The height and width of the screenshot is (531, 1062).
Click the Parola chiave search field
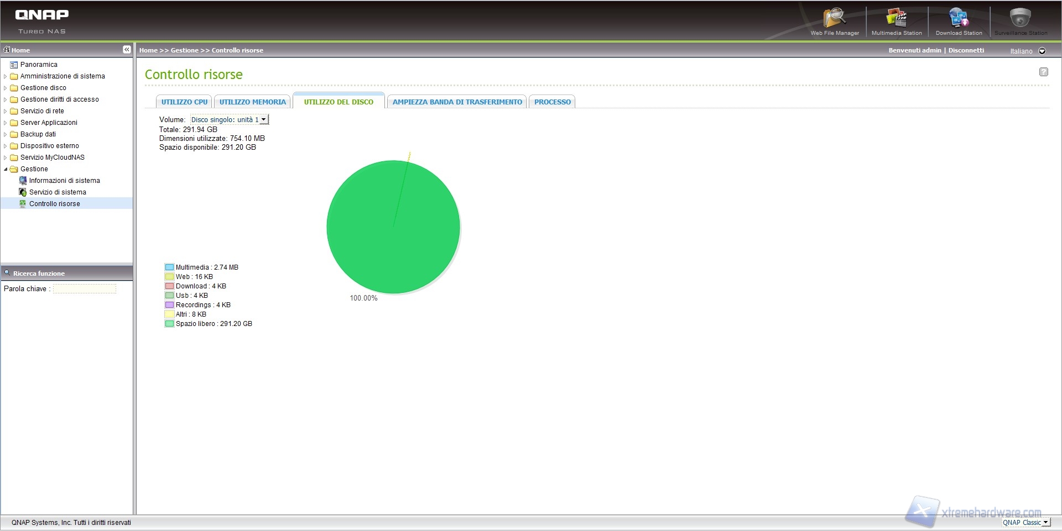(85, 289)
